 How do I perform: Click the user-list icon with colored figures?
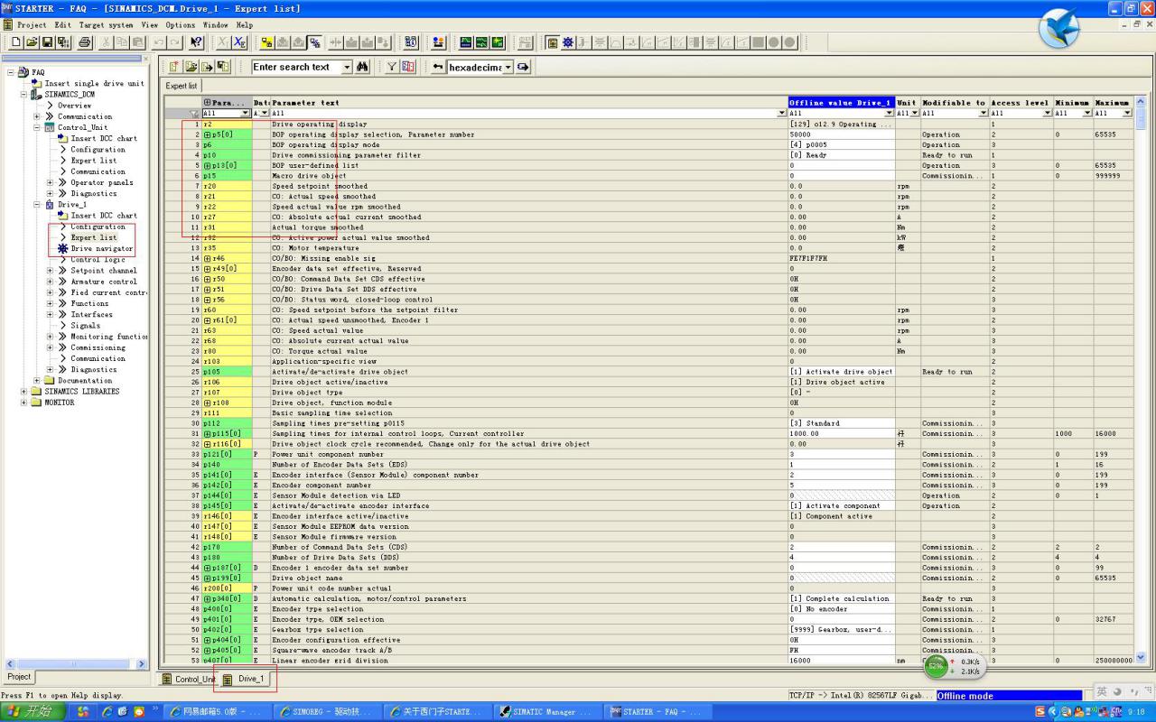[x=438, y=42]
